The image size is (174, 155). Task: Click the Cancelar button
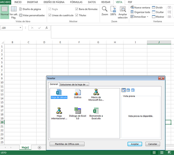click(153, 144)
